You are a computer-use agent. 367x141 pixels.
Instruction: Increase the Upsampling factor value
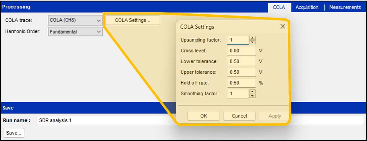[x=252, y=38]
